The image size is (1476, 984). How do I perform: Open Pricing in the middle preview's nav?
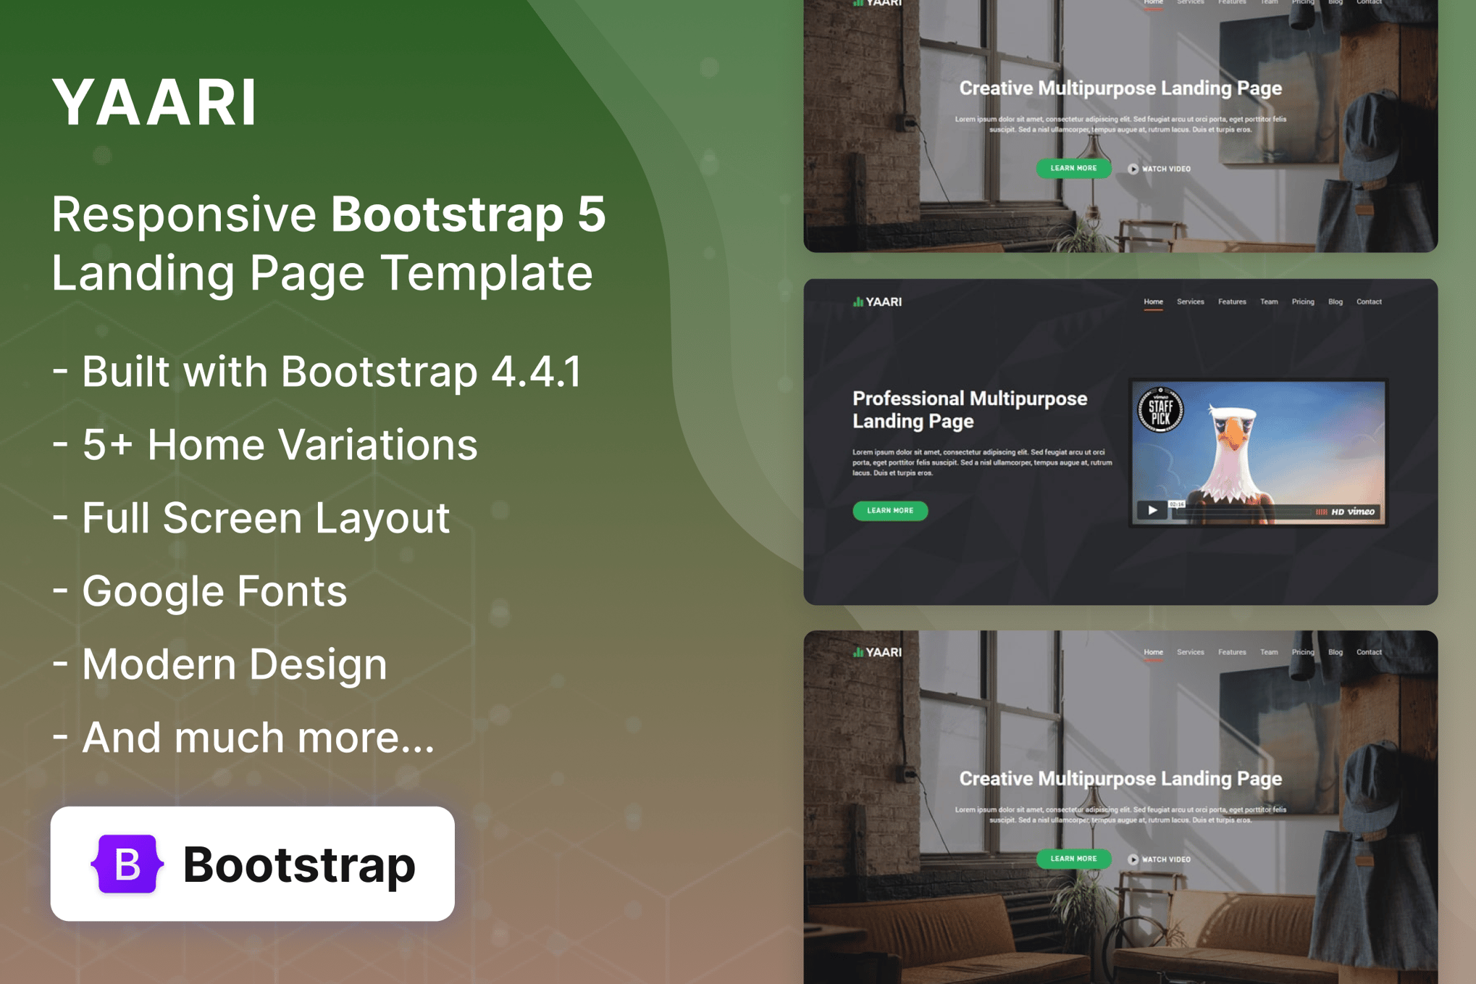[1302, 302]
